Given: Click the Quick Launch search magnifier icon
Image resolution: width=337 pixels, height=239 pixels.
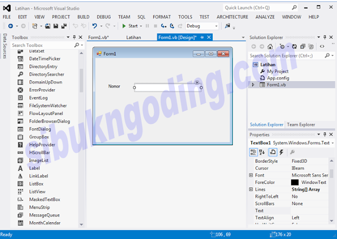Looking at the screenshot, I should [x=294, y=8].
